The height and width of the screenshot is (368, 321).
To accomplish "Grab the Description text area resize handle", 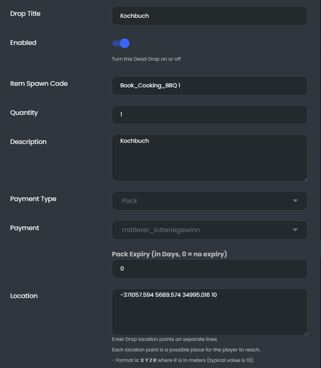I will coord(305,179).
